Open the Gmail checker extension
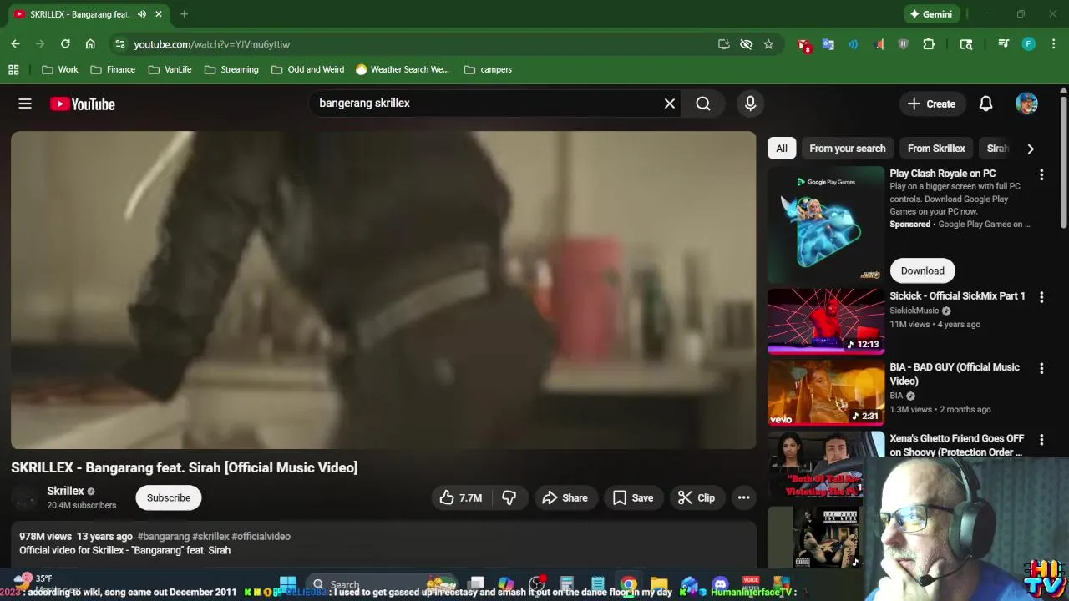 [x=804, y=45]
